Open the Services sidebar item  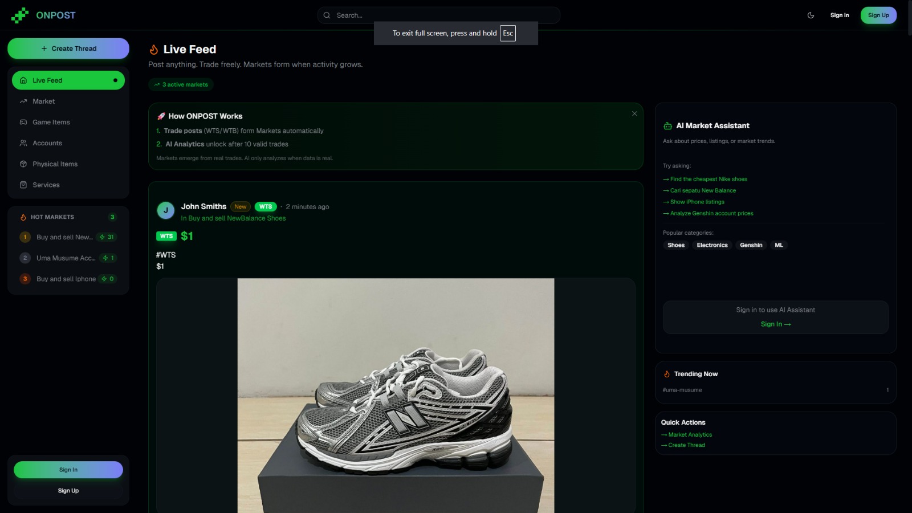(x=68, y=185)
